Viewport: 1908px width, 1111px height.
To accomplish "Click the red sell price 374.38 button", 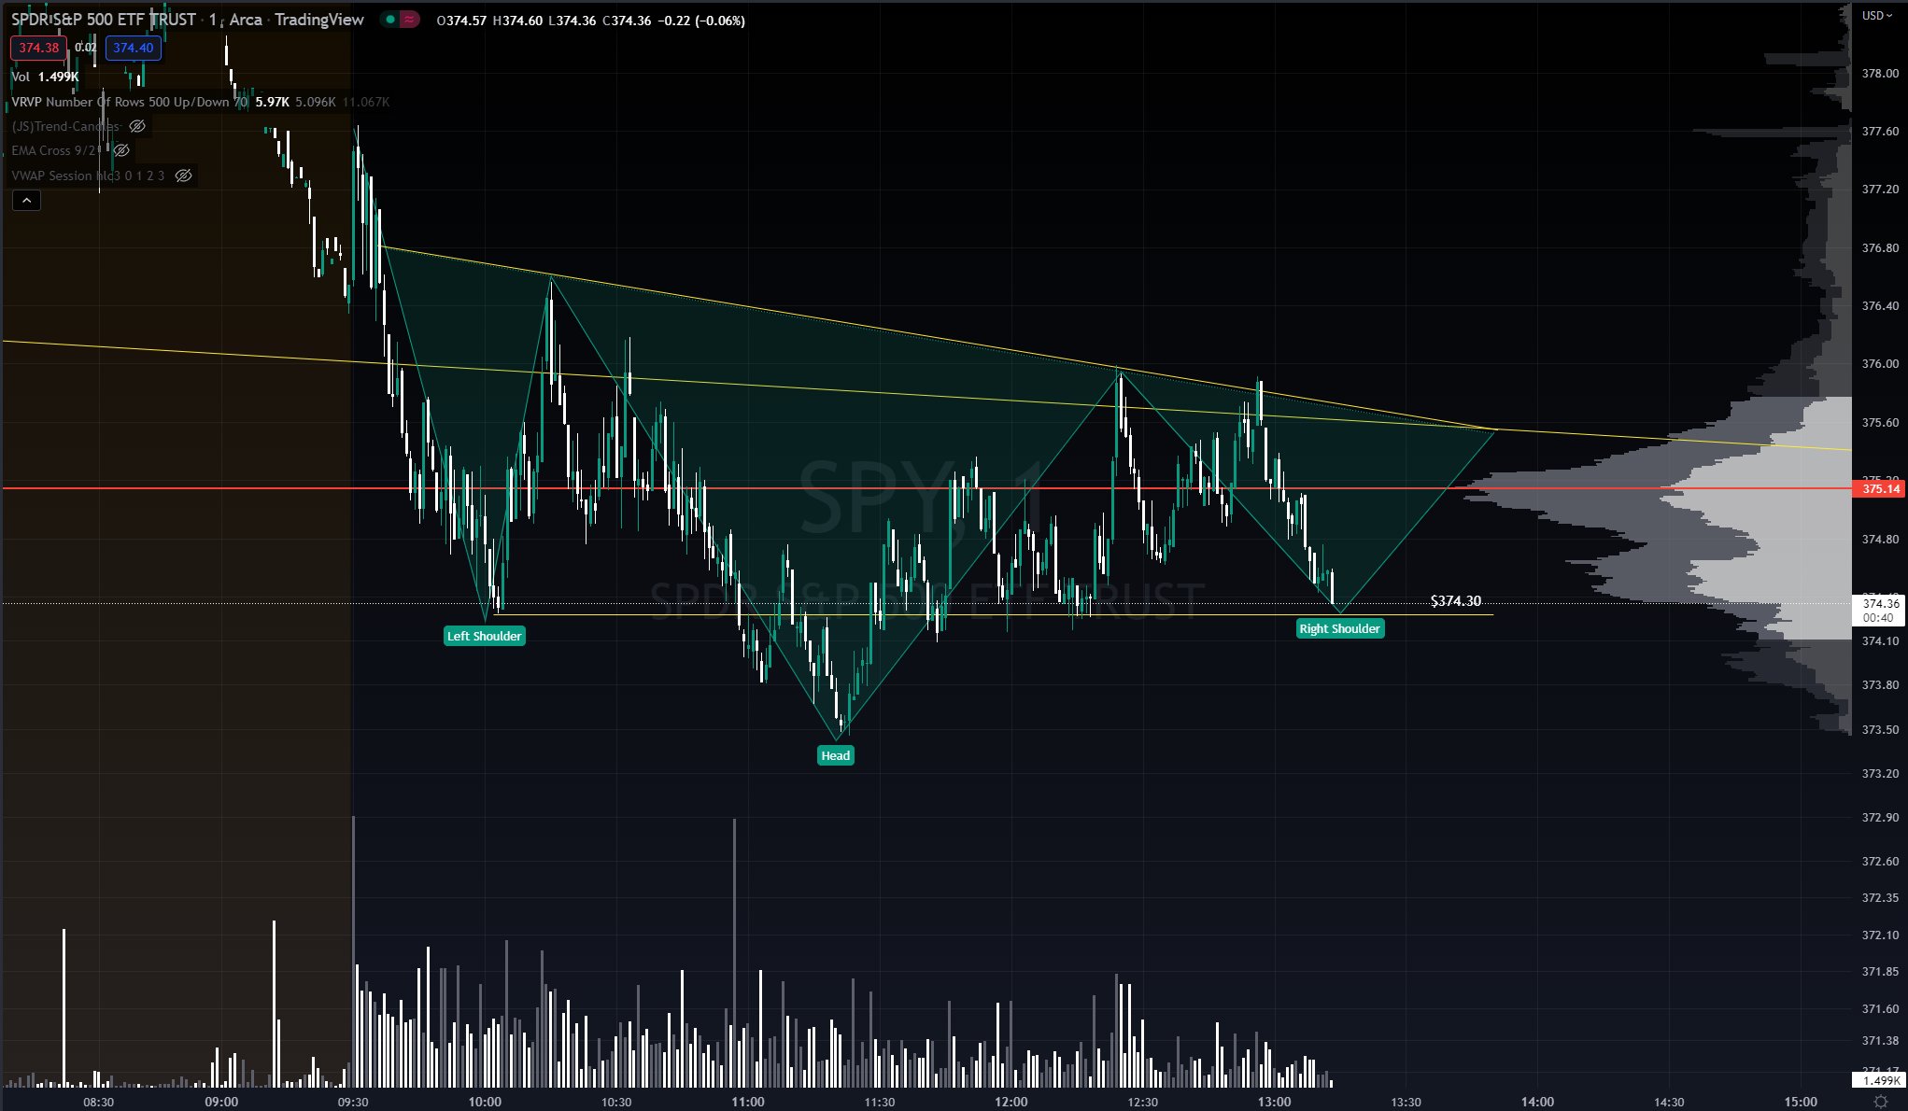I will pos(38,48).
